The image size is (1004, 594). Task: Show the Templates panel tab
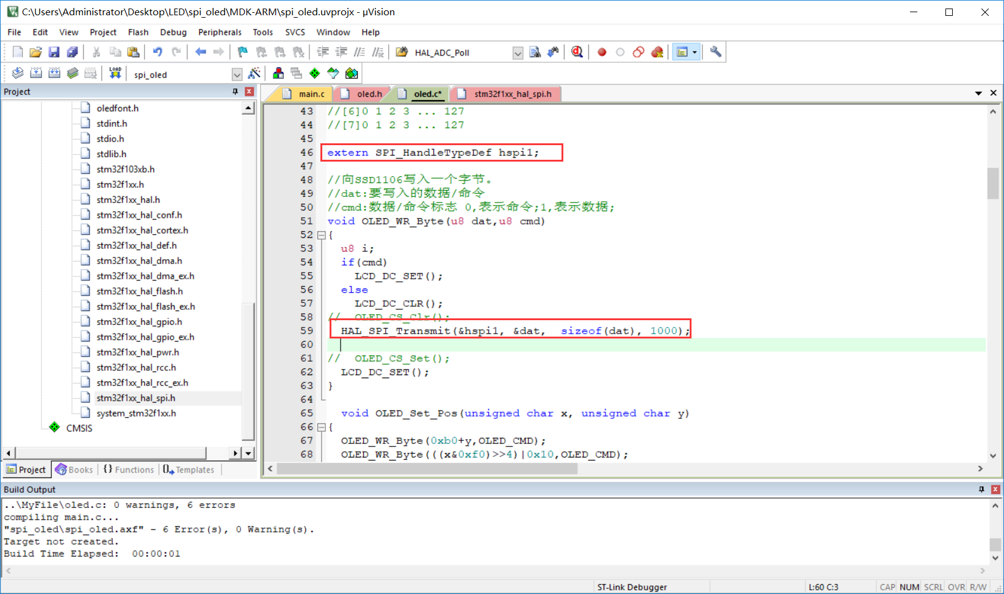[189, 470]
